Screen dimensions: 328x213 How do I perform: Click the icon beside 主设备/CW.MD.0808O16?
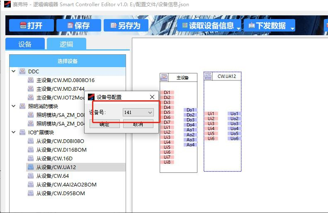[x=31, y=80]
